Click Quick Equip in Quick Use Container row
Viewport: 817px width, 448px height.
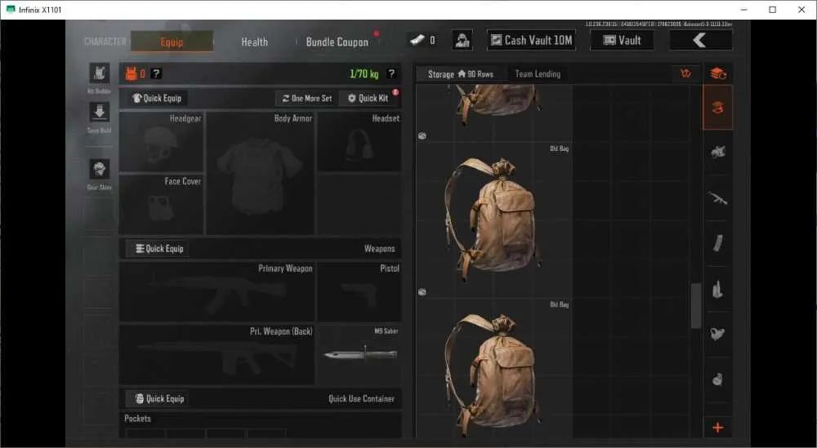(159, 398)
